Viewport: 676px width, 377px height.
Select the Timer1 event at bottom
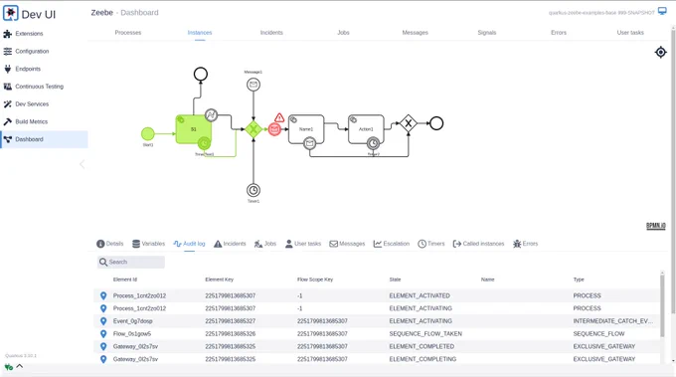click(x=253, y=190)
